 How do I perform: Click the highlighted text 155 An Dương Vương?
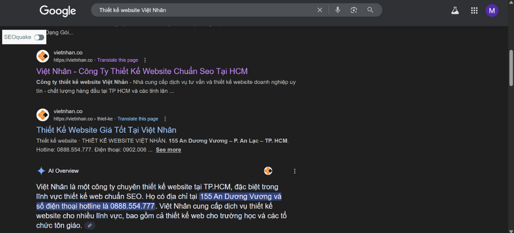[236, 197]
